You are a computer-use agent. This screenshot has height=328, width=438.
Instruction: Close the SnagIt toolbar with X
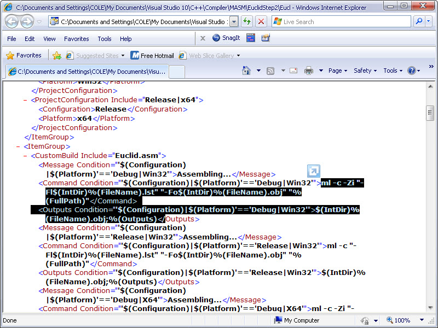pos(203,38)
